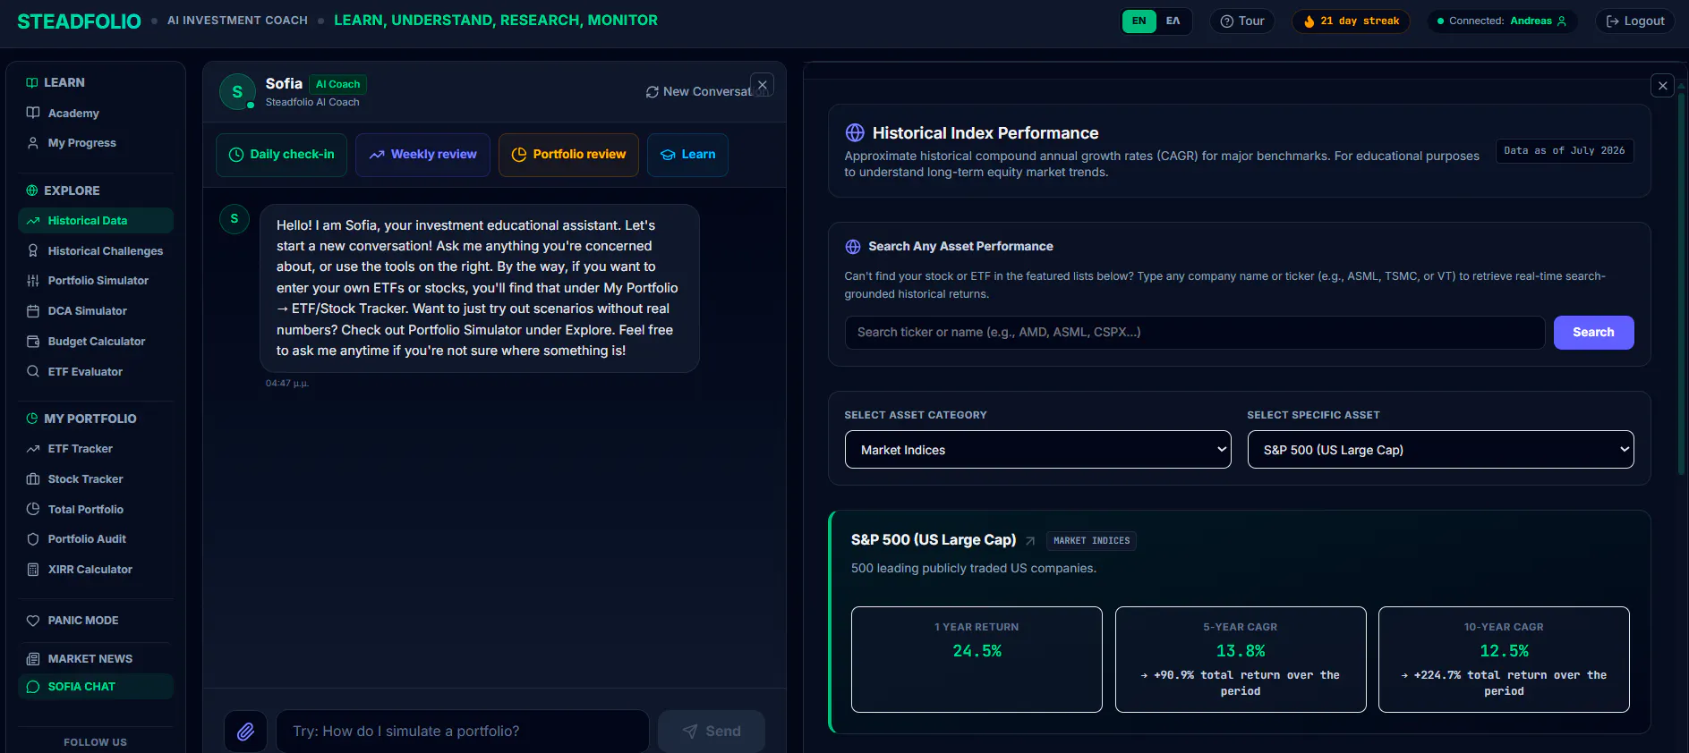Open My Progress page
The height and width of the screenshot is (753, 1689).
click(x=96, y=143)
